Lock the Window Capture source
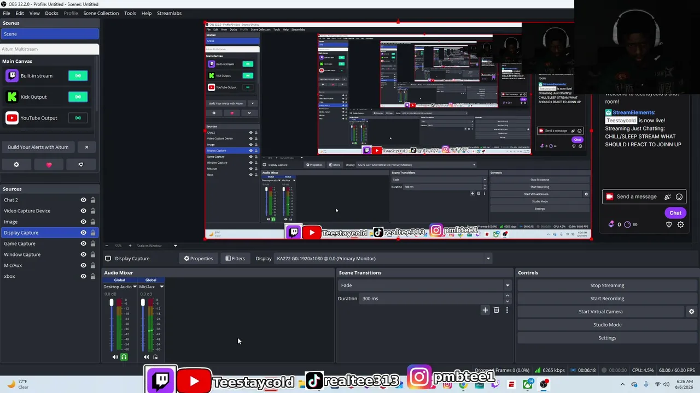The width and height of the screenshot is (700, 393). point(93,254)
